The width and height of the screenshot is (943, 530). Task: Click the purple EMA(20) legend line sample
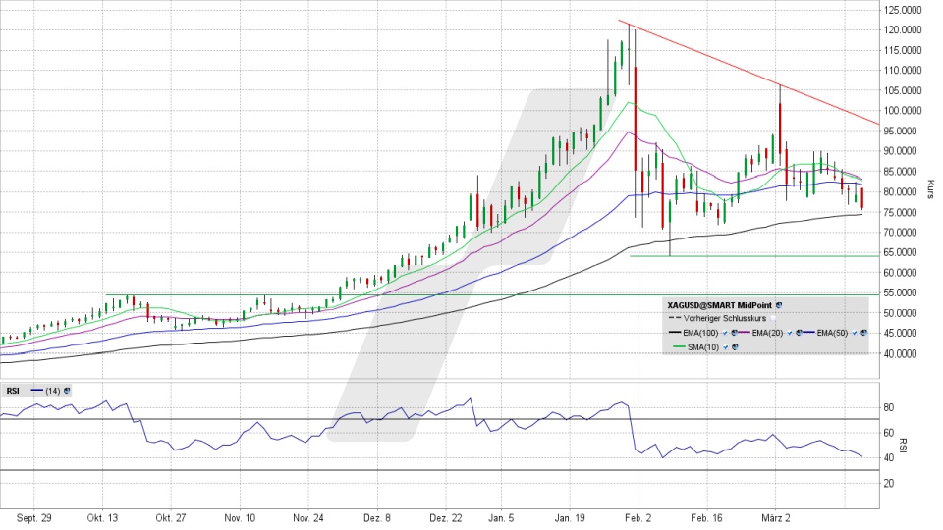[744, 332]
